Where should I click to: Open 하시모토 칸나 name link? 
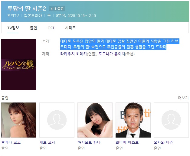pos(89,142)
